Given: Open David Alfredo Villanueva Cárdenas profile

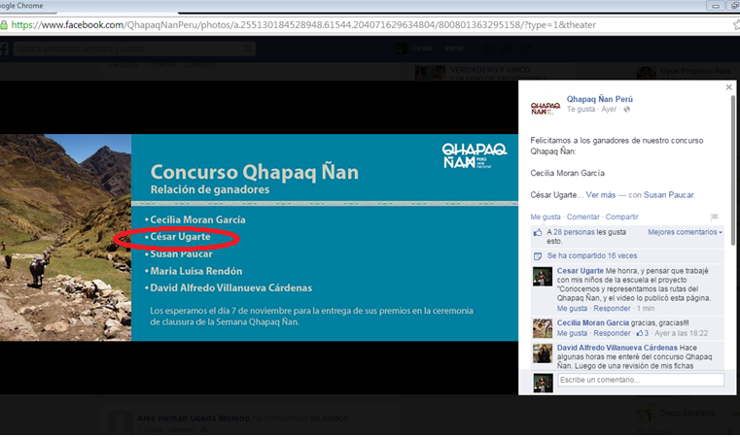Looking at the screenshot, I should tap(617, 348).
